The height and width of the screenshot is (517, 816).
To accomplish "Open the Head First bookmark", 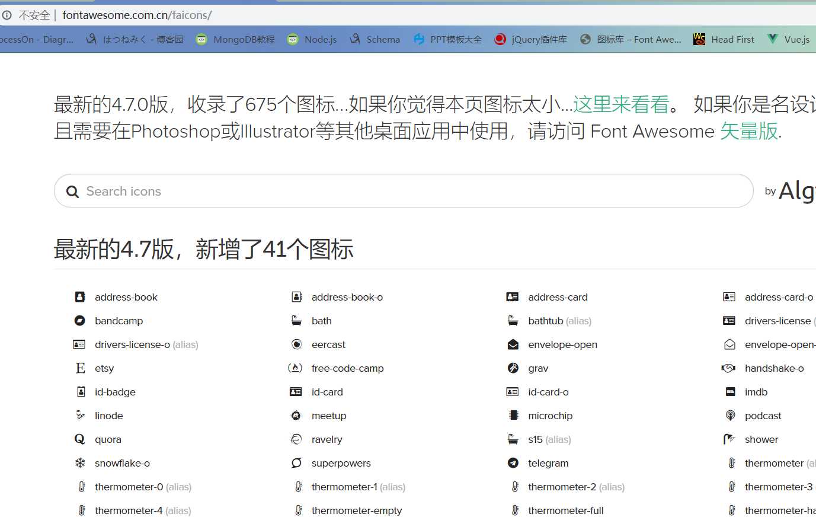I will 724,39.
